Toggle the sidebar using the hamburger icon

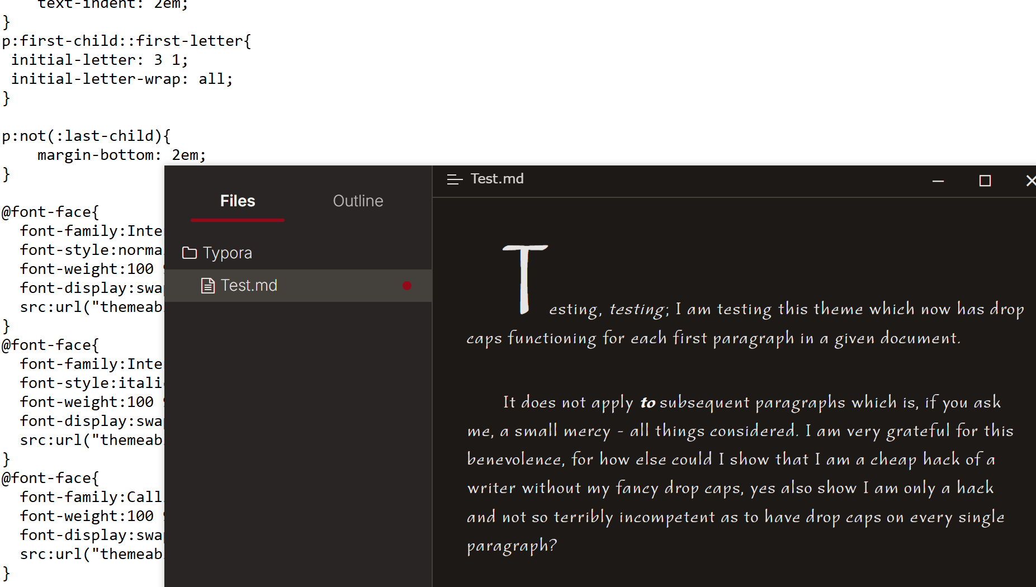click(455, 179)
